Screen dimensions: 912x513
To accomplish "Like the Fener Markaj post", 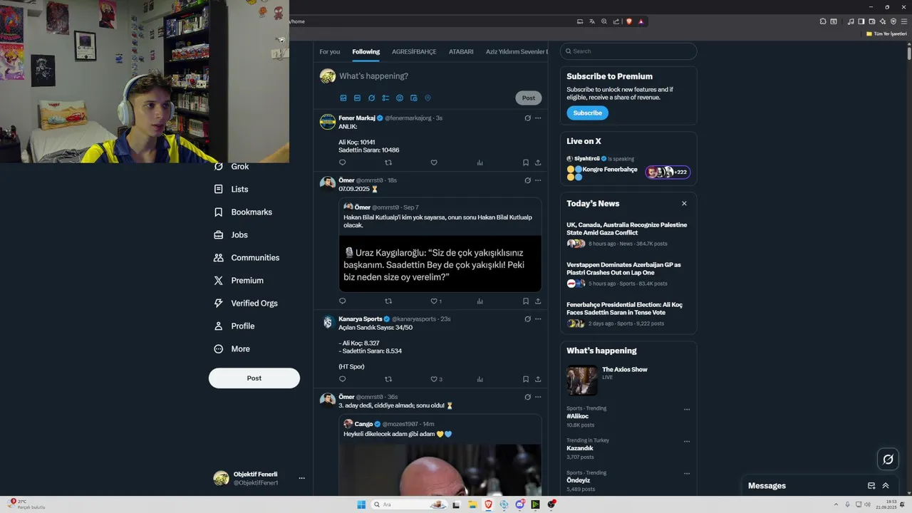I will (434, 162).
